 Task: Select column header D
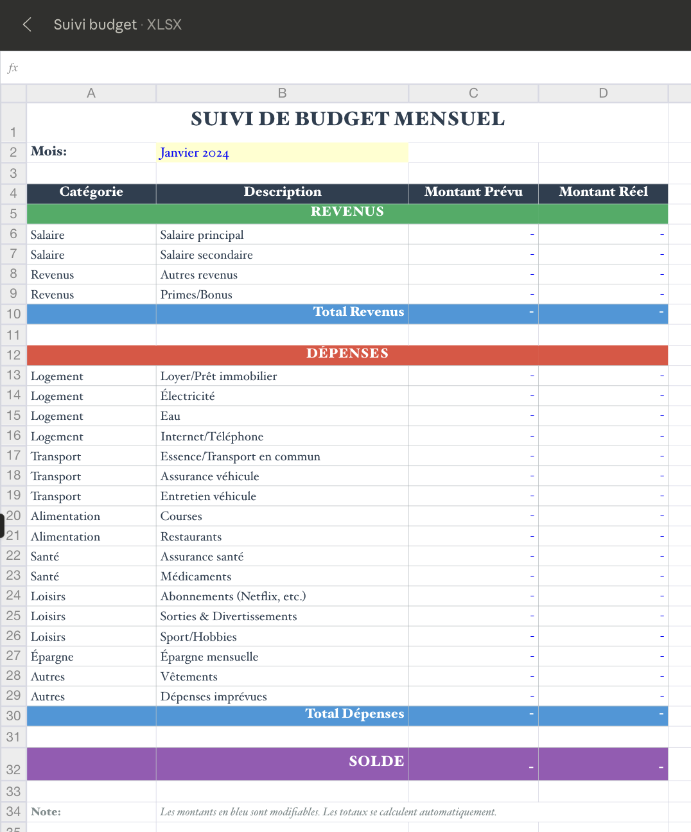click(602, 93)
